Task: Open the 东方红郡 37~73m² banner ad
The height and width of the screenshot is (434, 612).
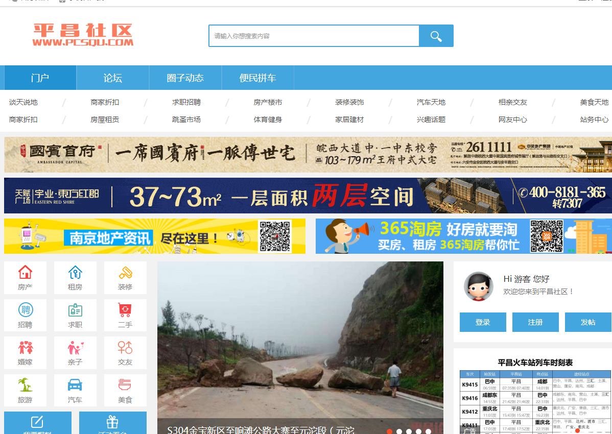Action: (x=308, y=196)
